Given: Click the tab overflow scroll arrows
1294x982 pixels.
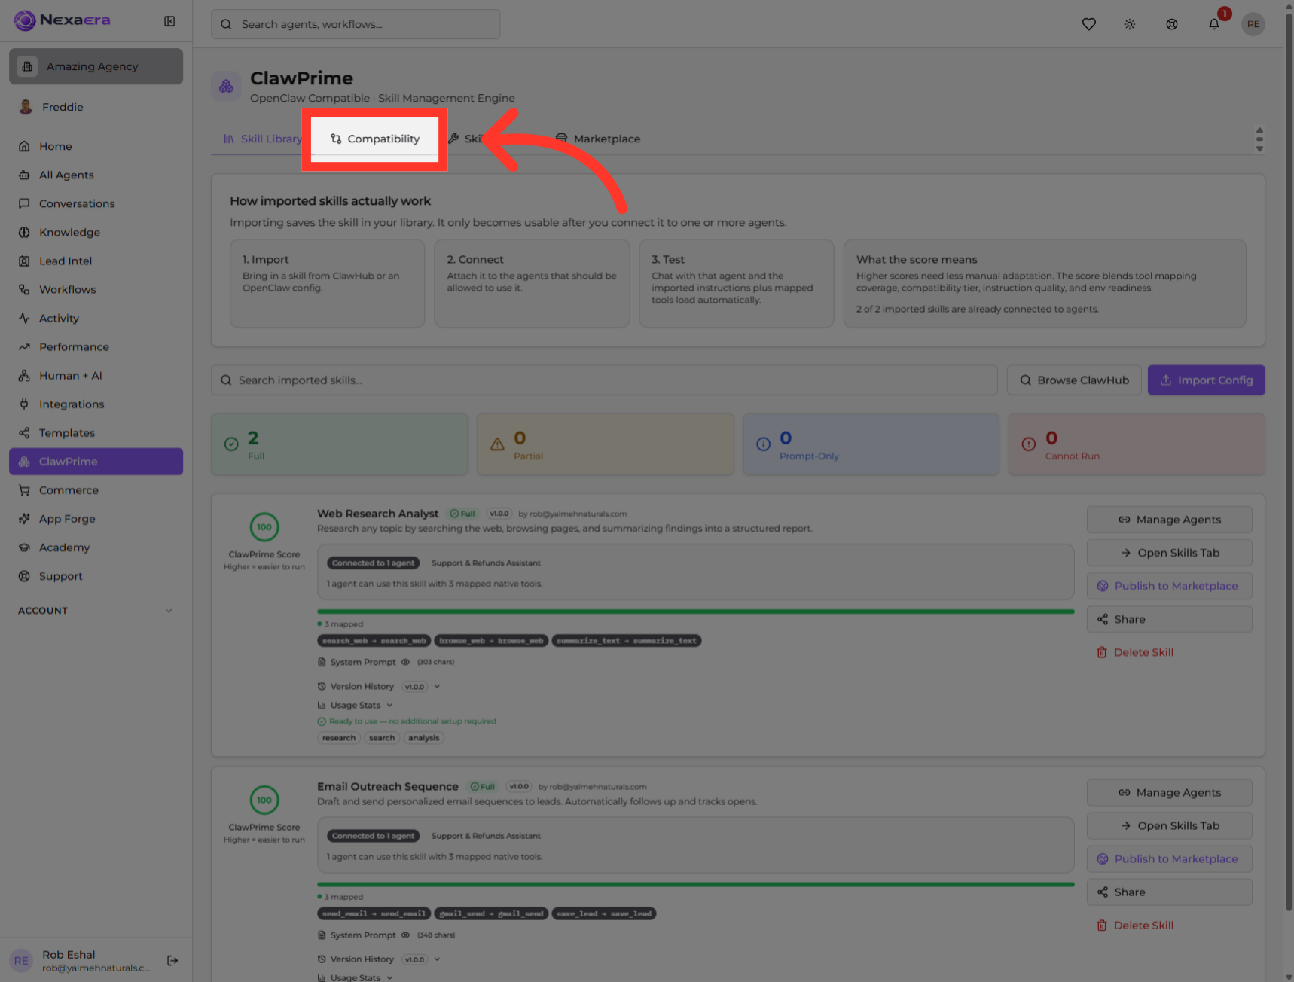Looking at the screenshot, I should click(1259, 139).
